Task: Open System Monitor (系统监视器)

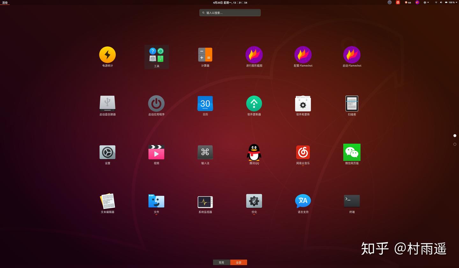Action: point(205,201)
